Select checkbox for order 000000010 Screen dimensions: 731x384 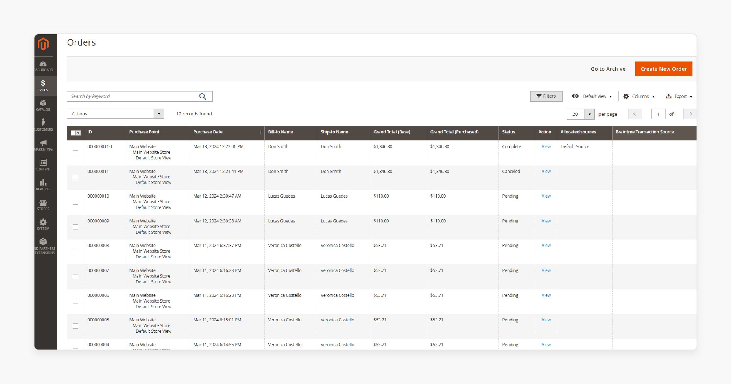76,202
